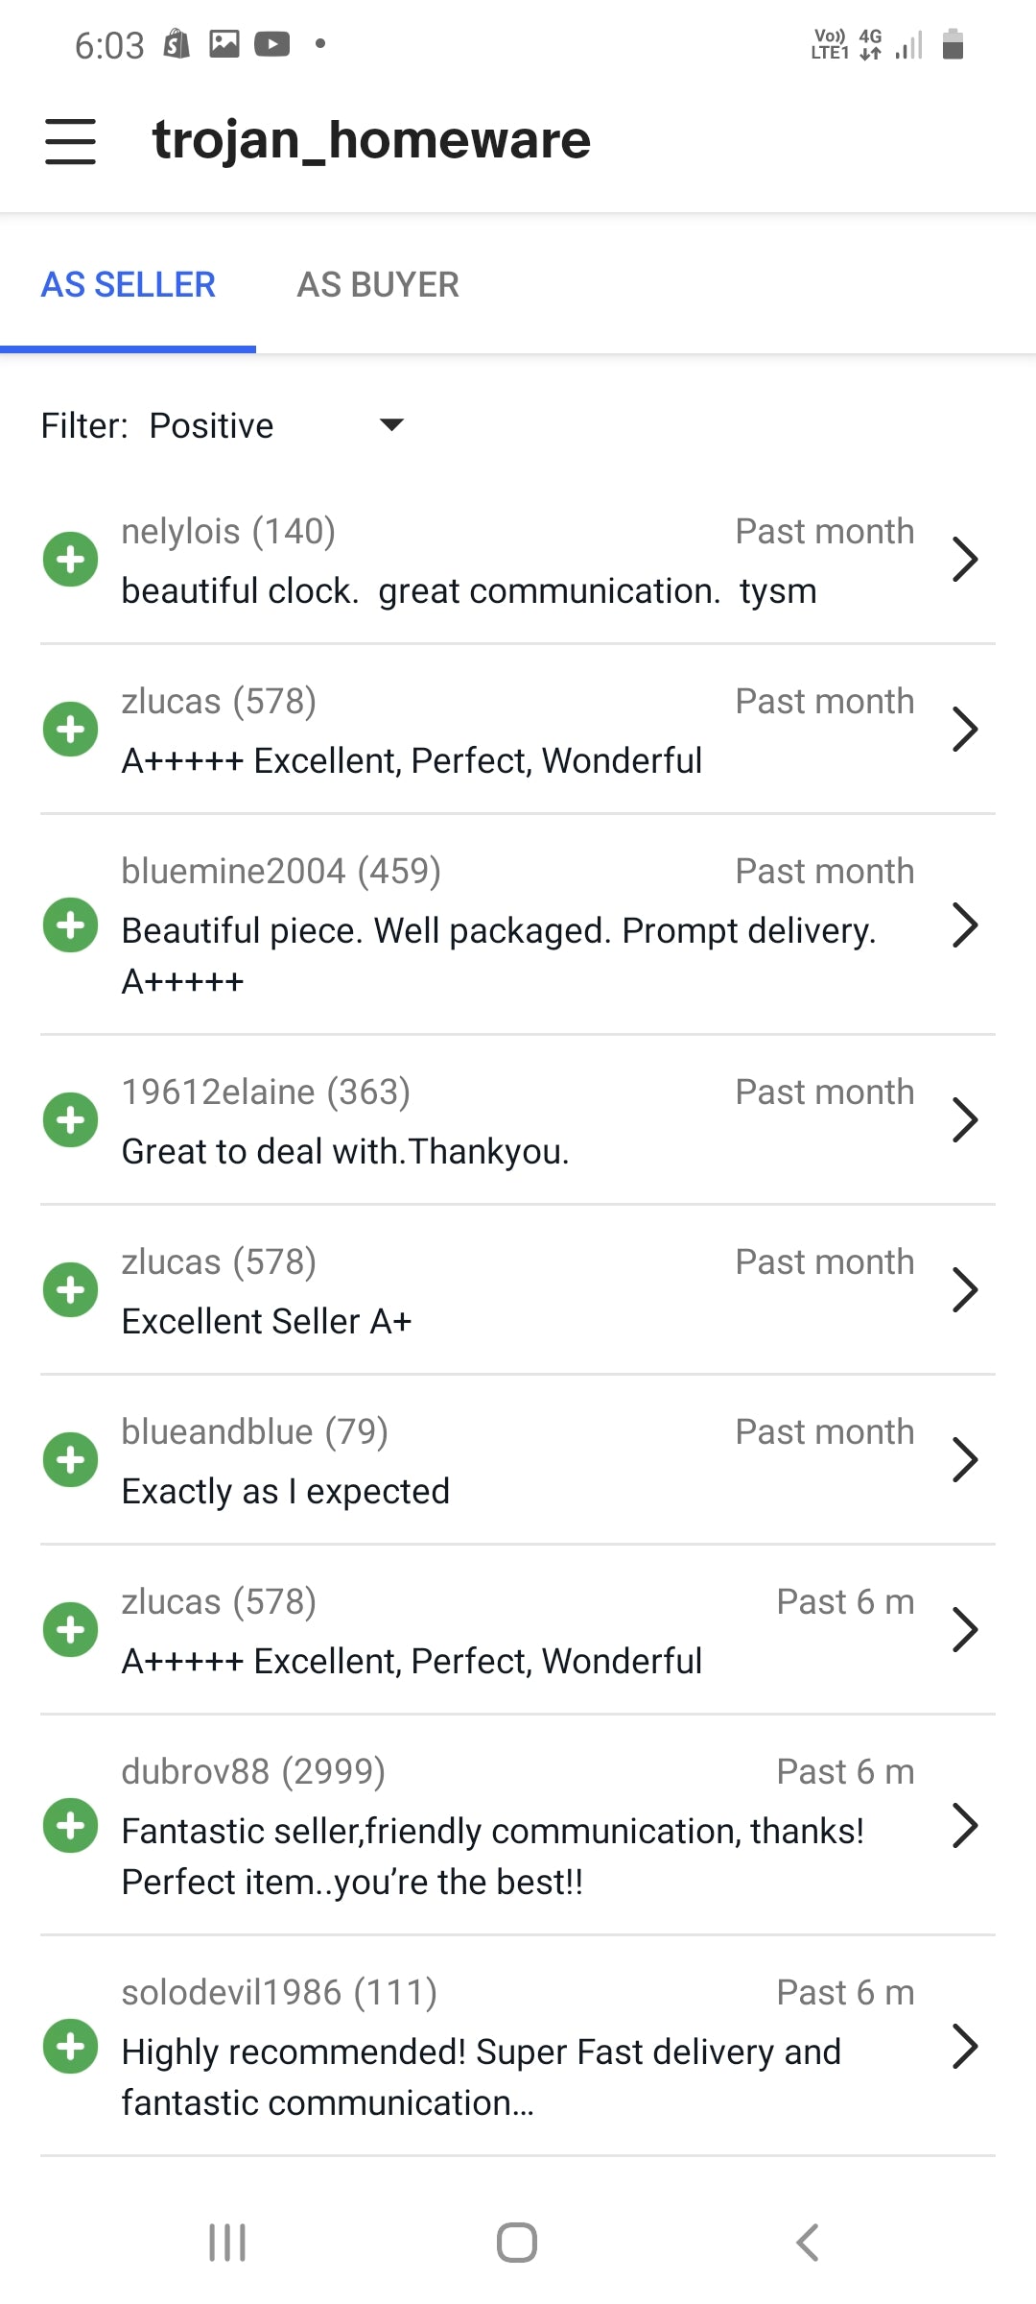Open the 'Excellent Seller A+' review

pyautogui.click(x=267, y=1322)
